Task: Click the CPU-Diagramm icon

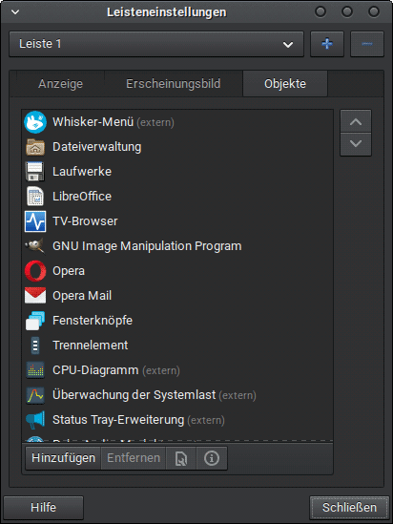Action: [35, 370]
